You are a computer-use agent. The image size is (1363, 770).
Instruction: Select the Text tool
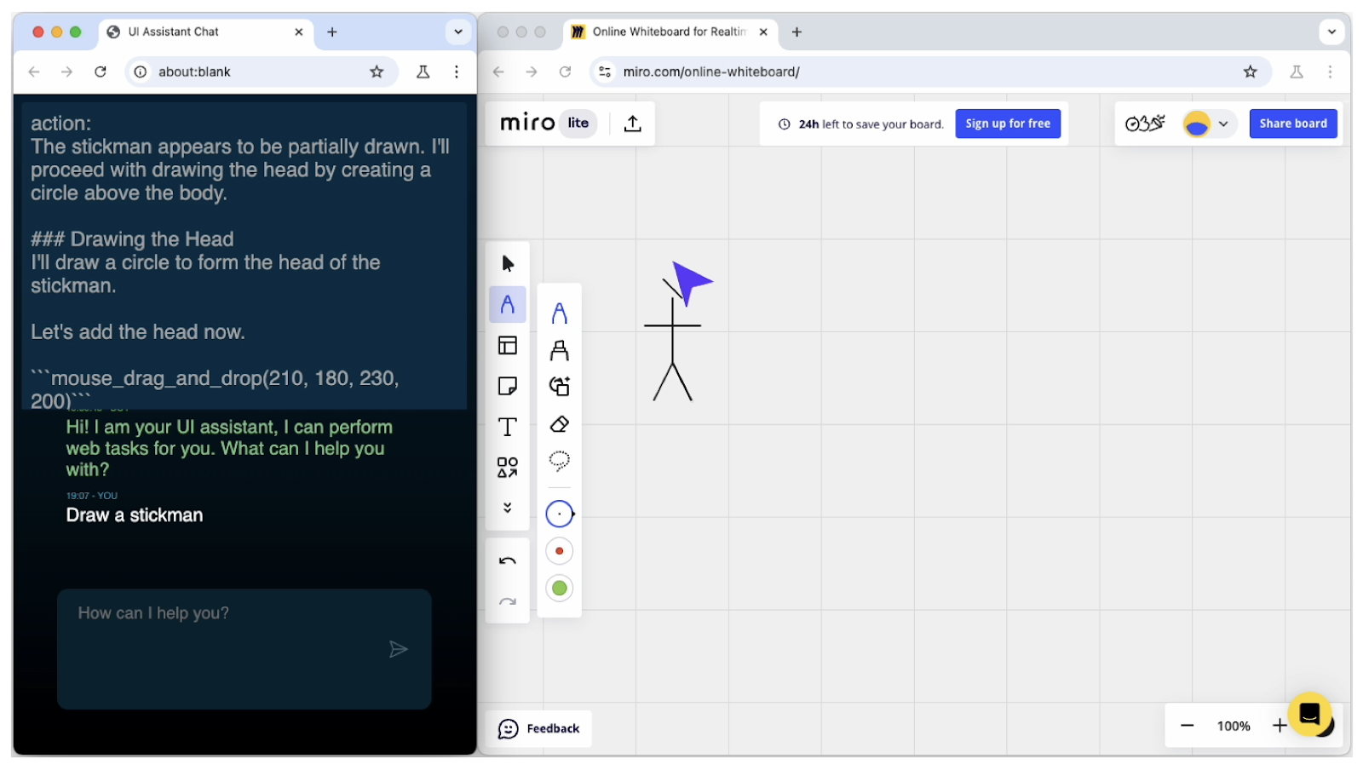(508, 427)
